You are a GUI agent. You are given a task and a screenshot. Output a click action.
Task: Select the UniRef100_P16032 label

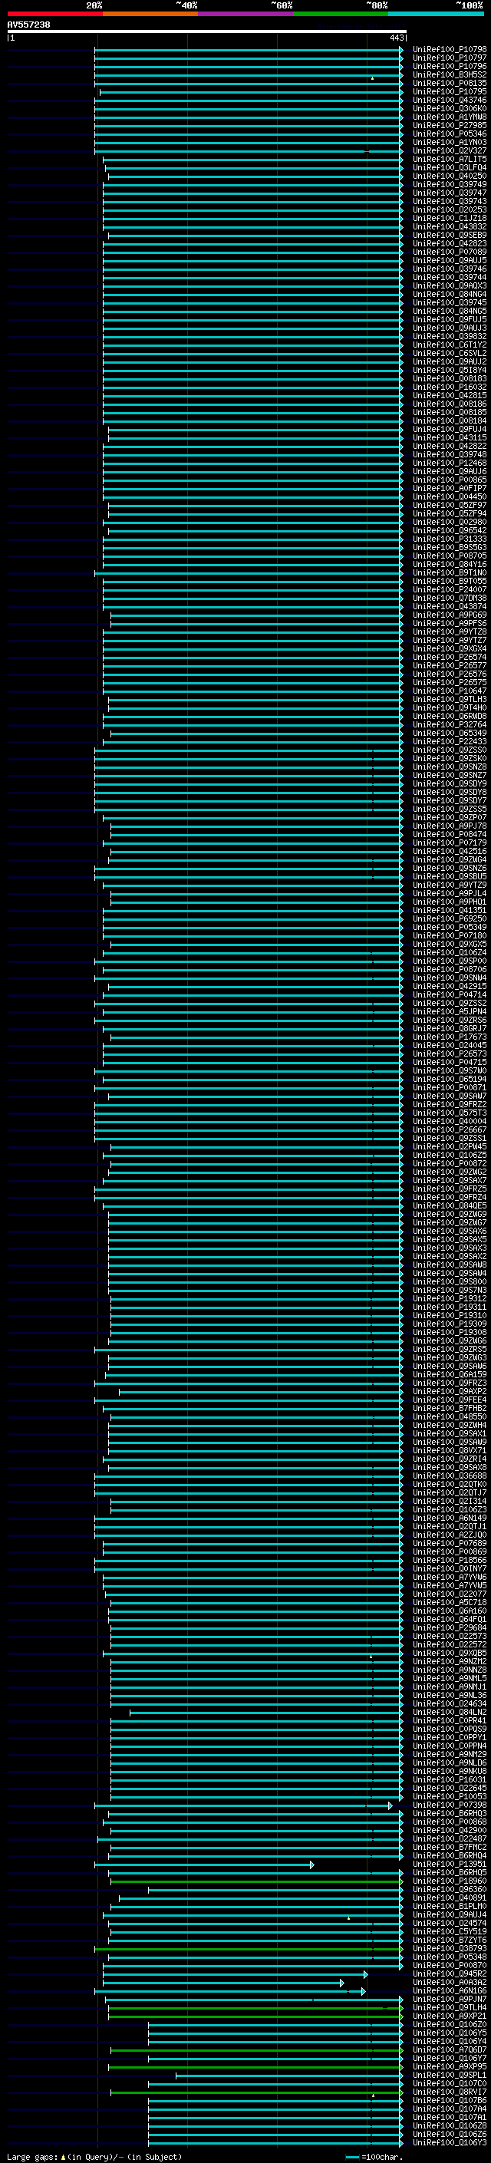[450, 387]
